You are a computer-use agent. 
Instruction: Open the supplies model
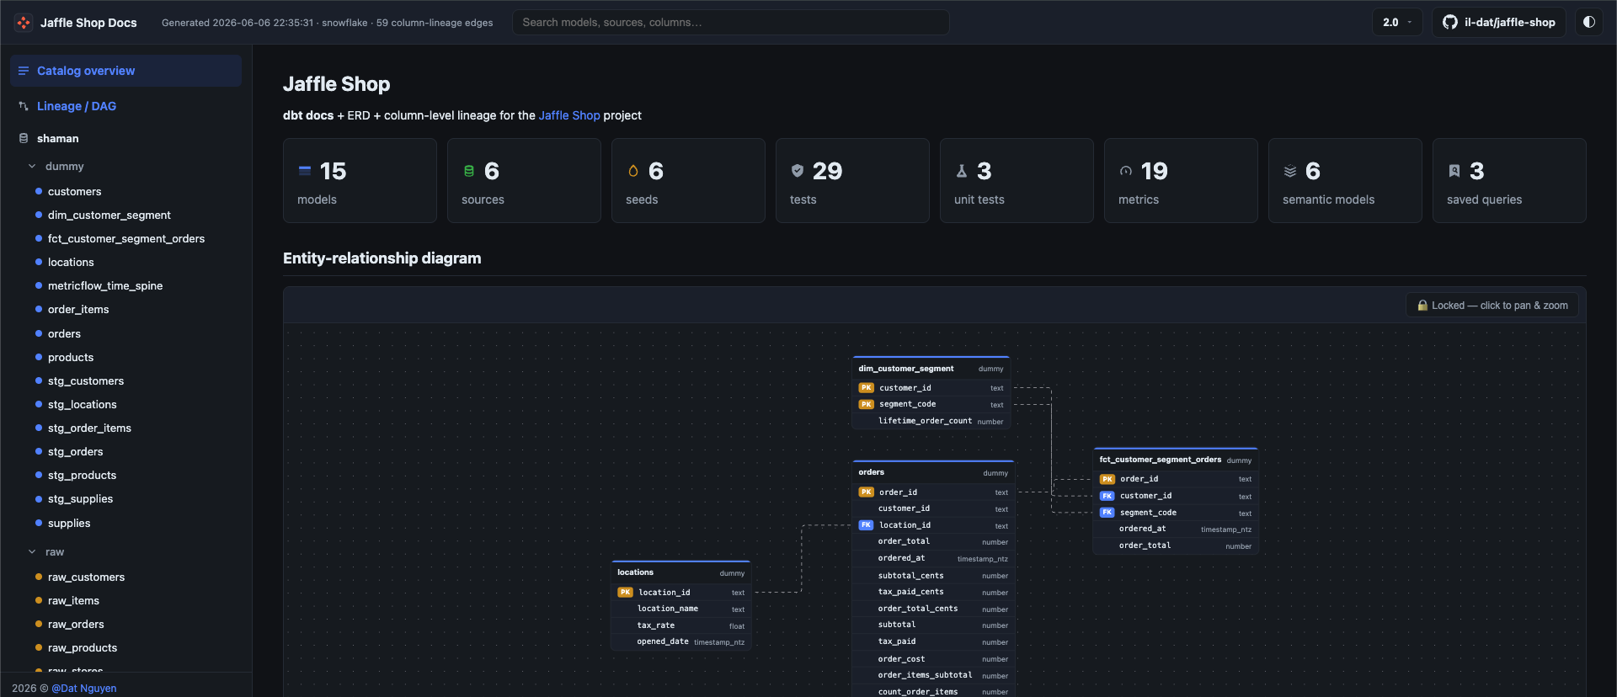pyautogui.click(x=69, y=524)
